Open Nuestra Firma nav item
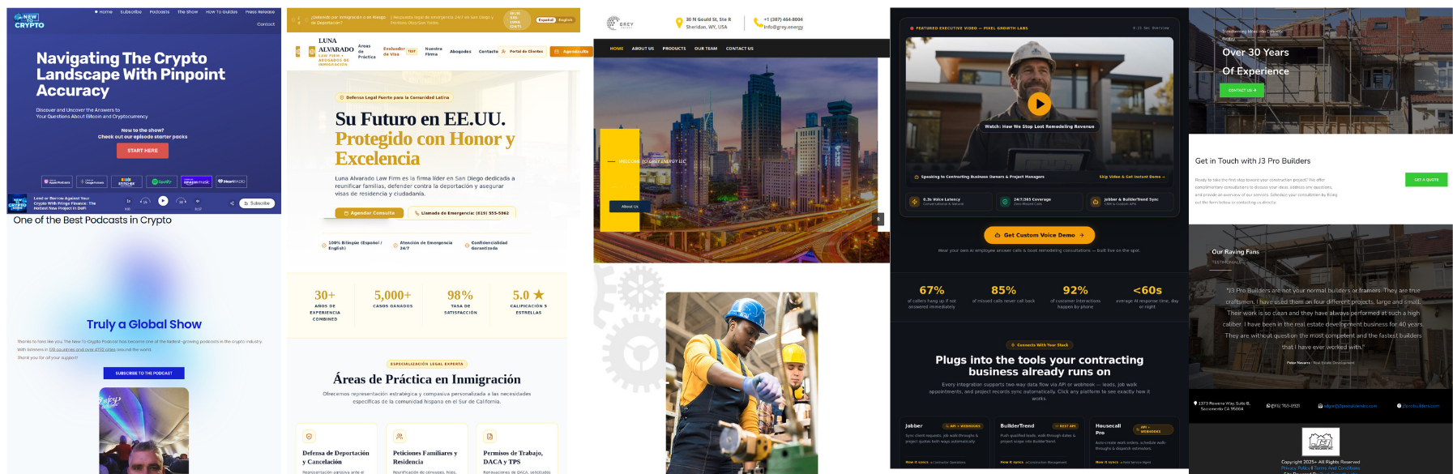The height and width of the screenshot is (474, 1453). pyautogui.click(x=434, y=51)
